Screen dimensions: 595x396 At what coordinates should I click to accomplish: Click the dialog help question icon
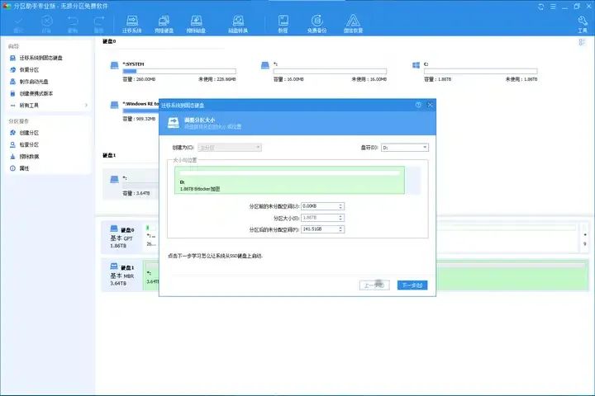(x=418, y=105)
